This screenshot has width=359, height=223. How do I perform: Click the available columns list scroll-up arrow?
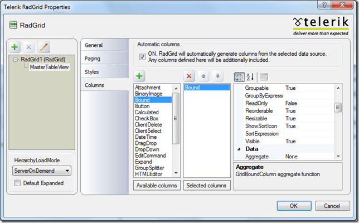pos(176,89)
